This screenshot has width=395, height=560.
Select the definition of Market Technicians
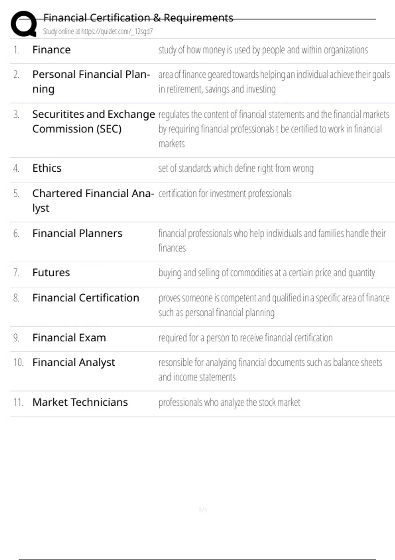(229, 402)
